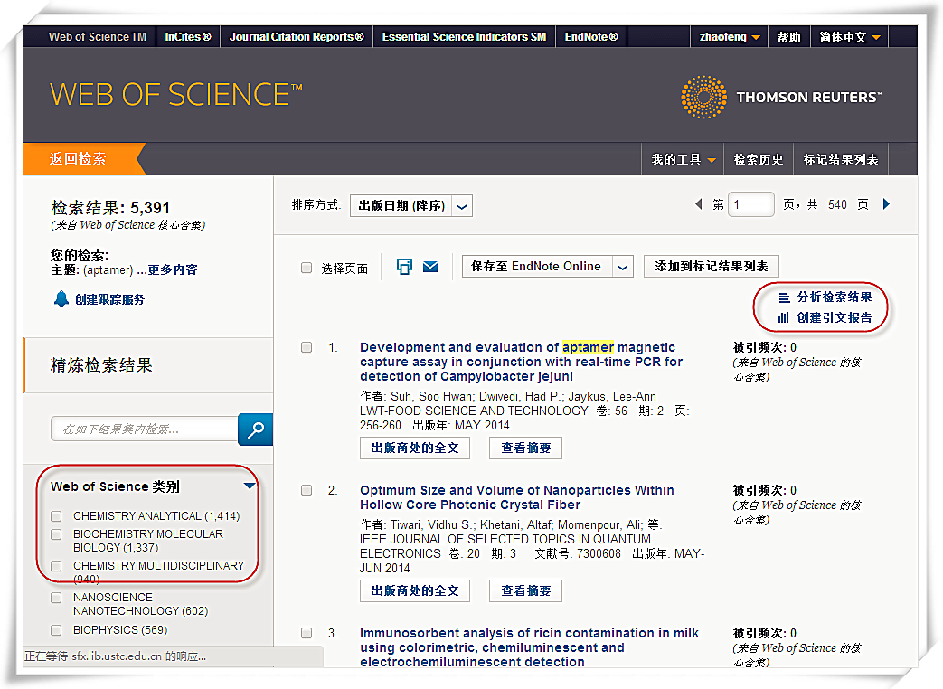
Task: Click the page number input field
Action: [x=751, y=204]
